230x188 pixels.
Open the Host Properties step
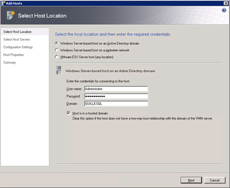[x=13, y=55]
